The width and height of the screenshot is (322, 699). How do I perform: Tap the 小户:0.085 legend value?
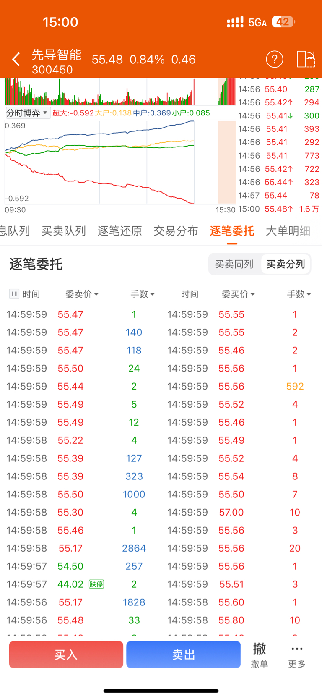click(x=191, y=113)
